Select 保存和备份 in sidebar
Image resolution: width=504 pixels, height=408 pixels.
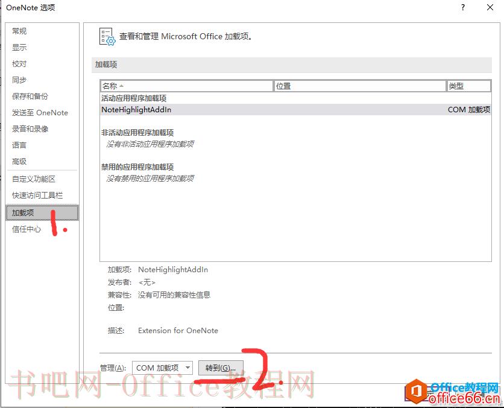click(x=30, y=96)
